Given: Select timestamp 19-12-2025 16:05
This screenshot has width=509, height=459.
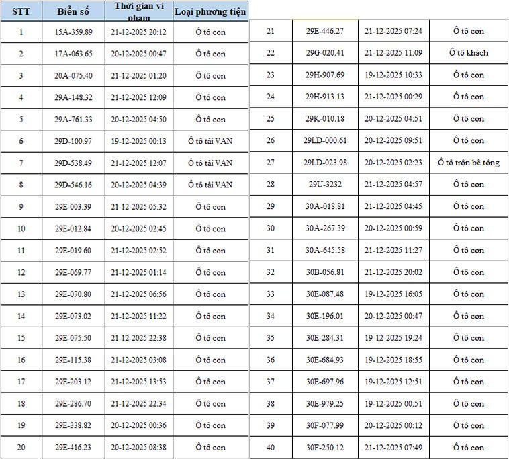Looking at the screenshot, I should 393,294.
